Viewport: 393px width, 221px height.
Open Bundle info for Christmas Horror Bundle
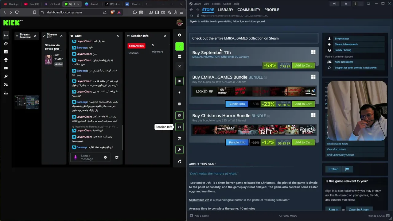pos(237,142)
